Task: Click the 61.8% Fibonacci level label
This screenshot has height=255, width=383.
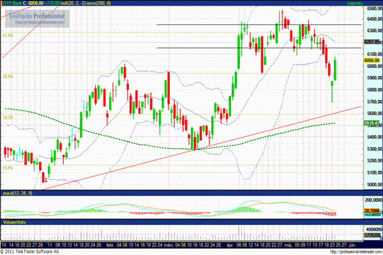Action: [8, 36]
